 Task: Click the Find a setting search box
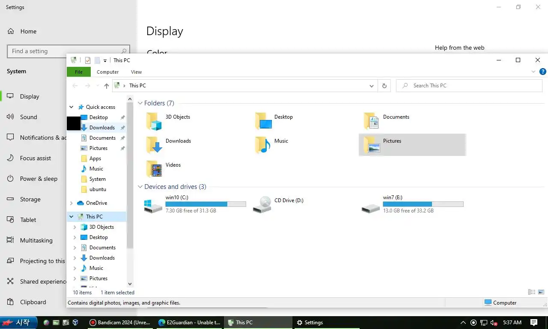point(68,51)
